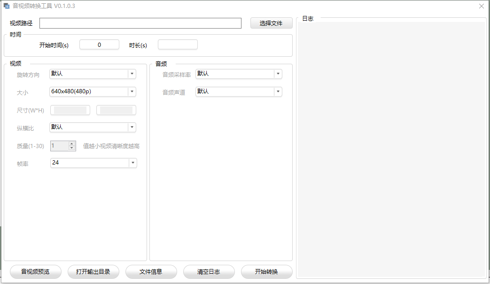Click the 选择文件 button
The height and width of the screenshot is (284, 490).
pyautogui.click(x=271, y=23)
